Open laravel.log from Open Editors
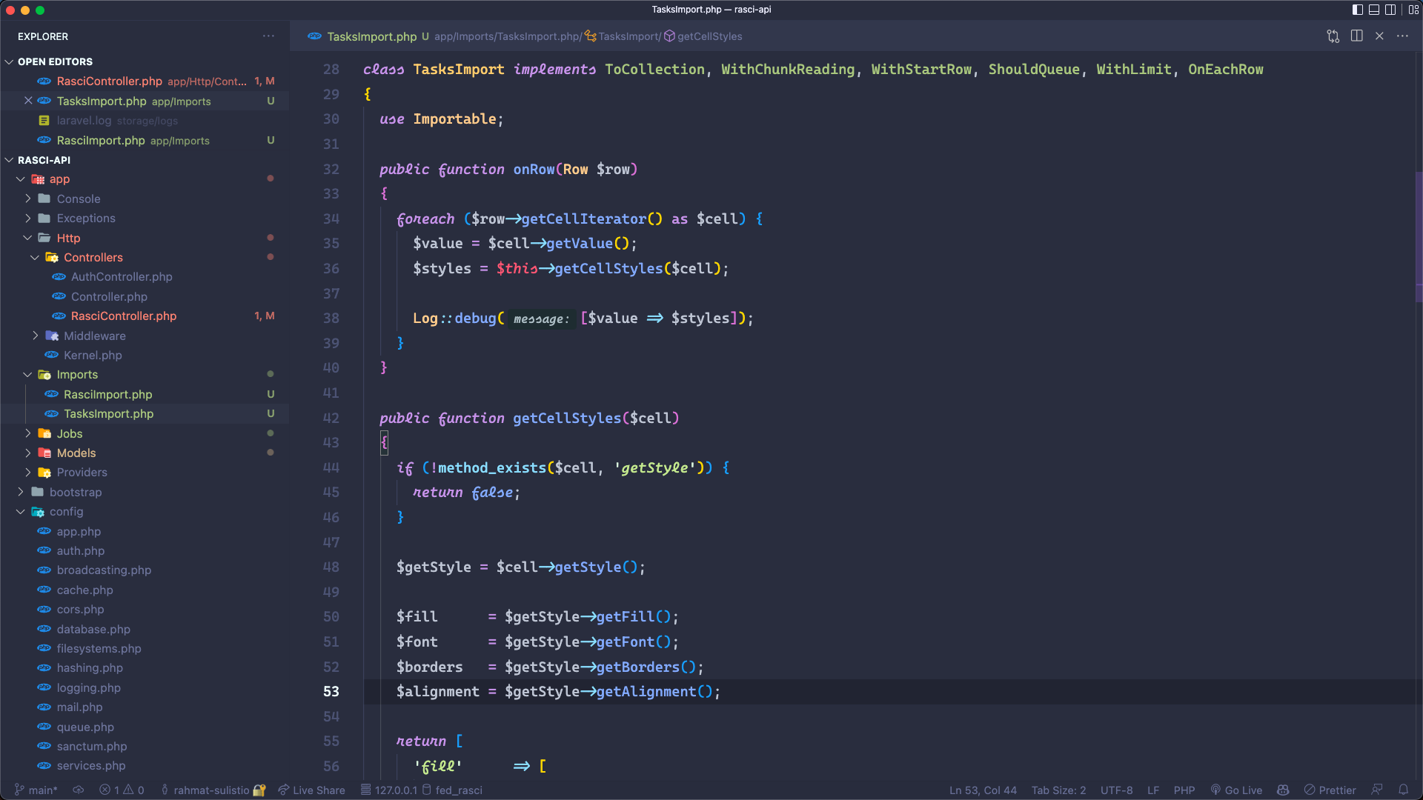The image size is (1423, 800). [x=84, y=121]
